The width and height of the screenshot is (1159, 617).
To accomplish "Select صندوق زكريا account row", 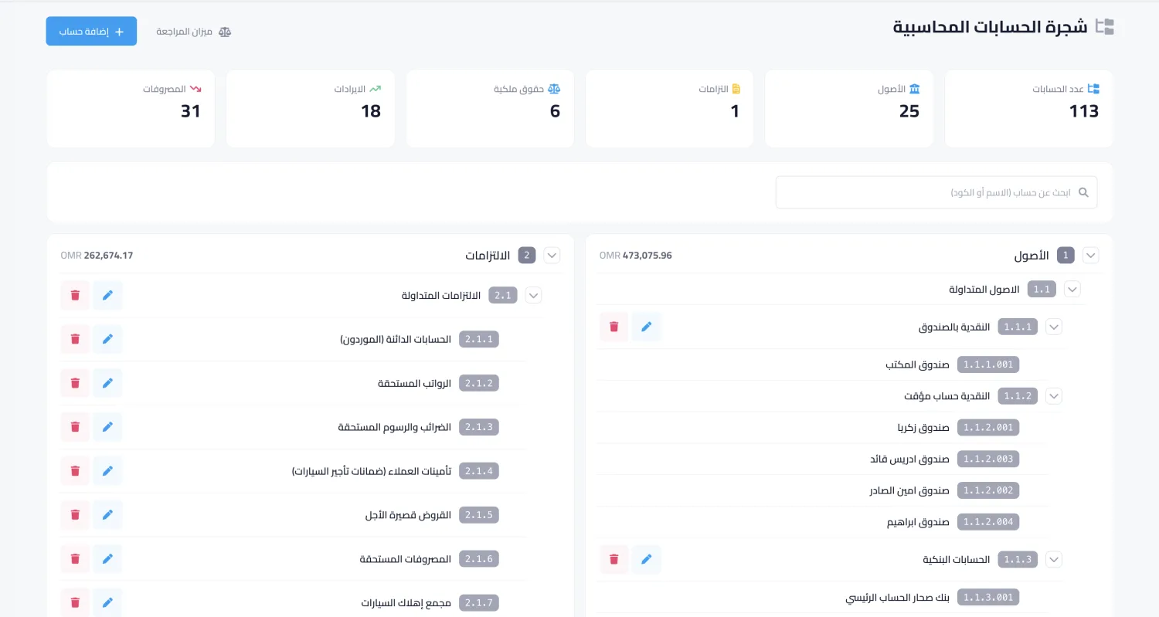I will [823, 427].
